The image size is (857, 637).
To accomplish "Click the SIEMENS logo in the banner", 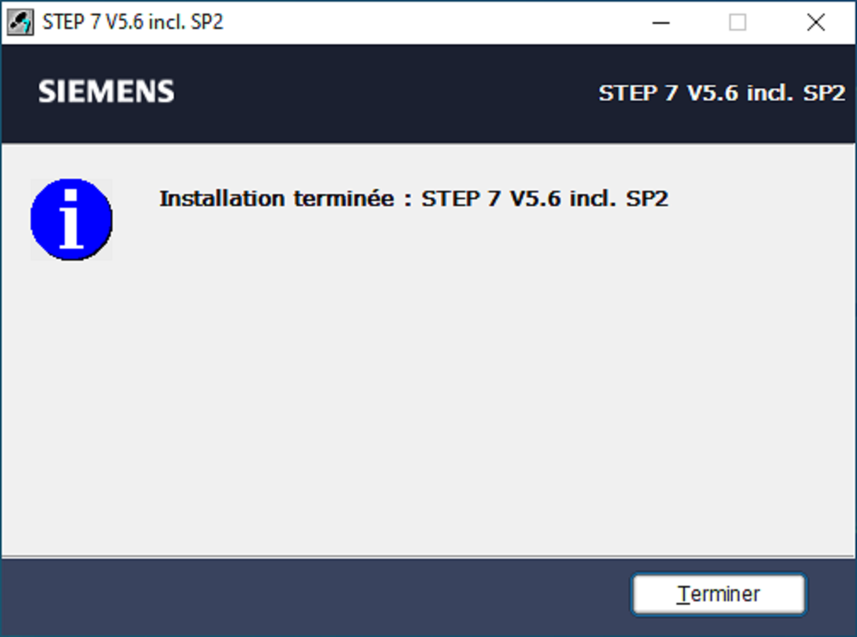I will coord(106,91).
